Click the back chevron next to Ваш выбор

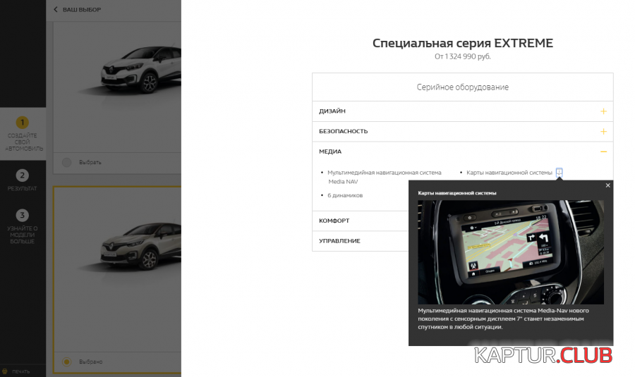click(x=56, y=10)
